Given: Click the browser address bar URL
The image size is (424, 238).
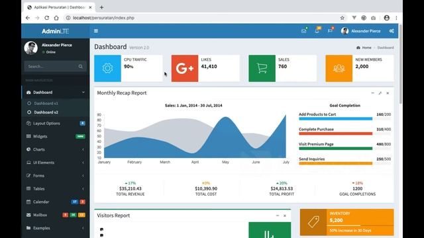Looking at the screenshot, I should pos(103,18).
